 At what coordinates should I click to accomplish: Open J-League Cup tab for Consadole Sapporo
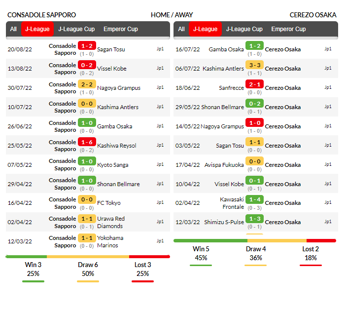click(x=76, y=29)
